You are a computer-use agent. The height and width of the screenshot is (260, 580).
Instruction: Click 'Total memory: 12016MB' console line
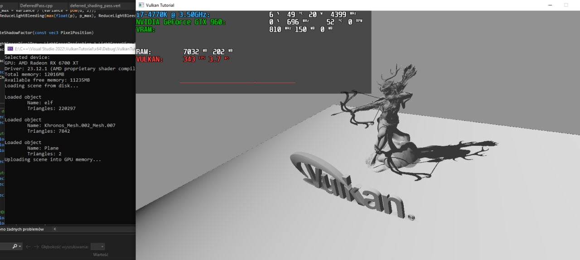click(x=34, y=74)
